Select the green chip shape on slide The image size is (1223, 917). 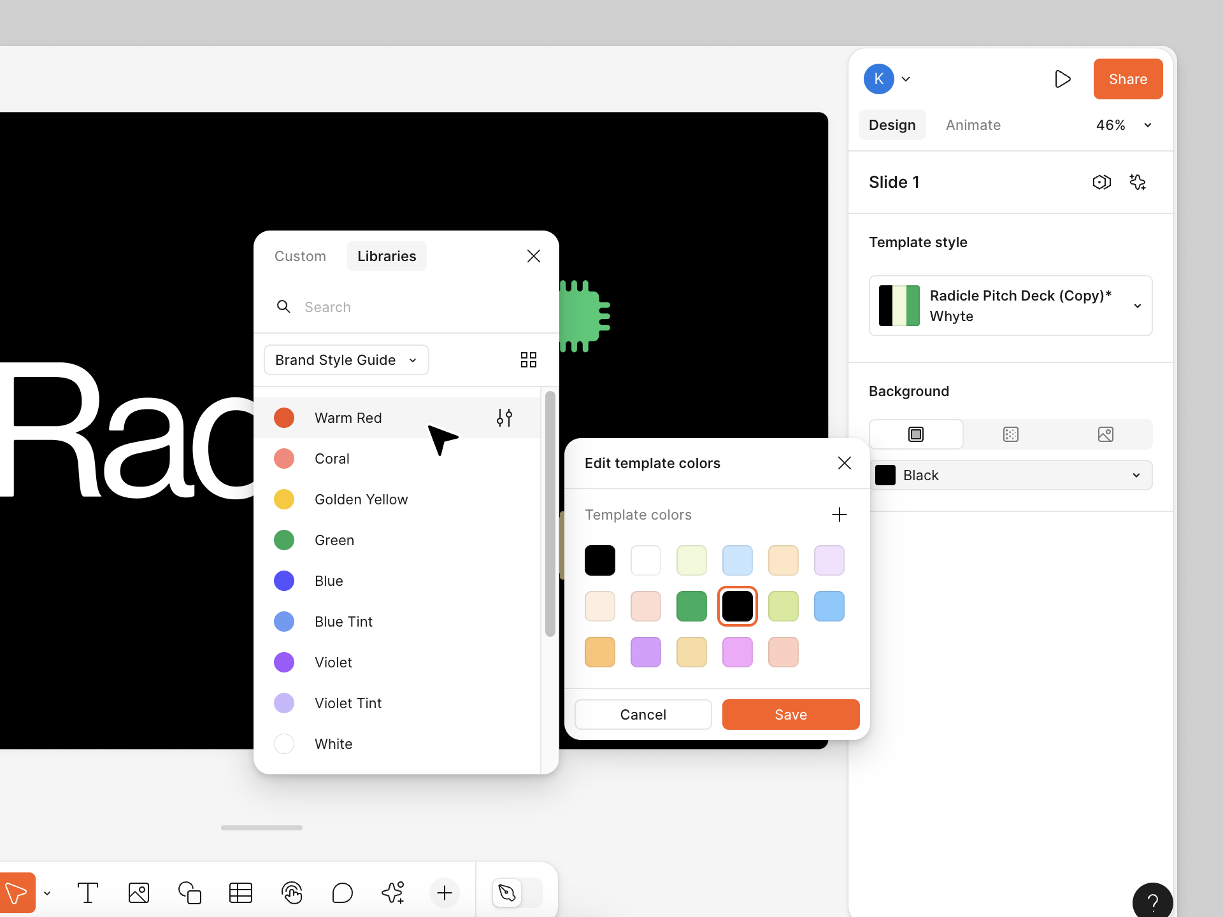(x=585, y=316)
